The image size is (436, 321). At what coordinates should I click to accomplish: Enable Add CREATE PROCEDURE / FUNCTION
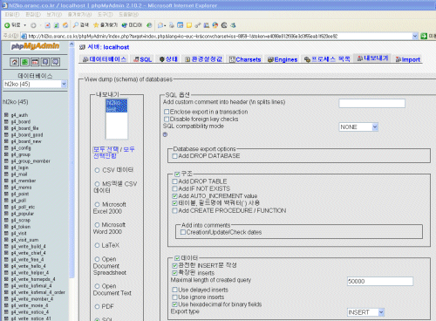pos(174,210)
